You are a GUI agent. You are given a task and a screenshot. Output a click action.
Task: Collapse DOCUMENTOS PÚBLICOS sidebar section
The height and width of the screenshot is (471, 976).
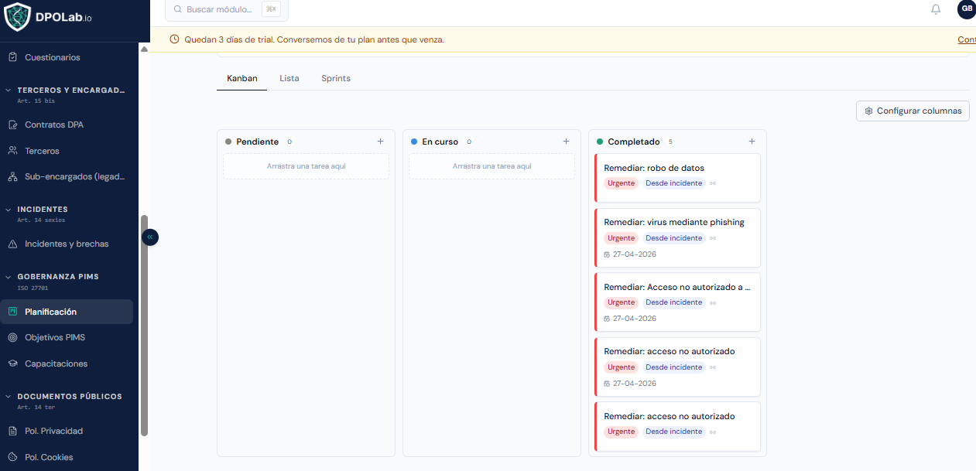pyautogui.click(x=9, y=397)
